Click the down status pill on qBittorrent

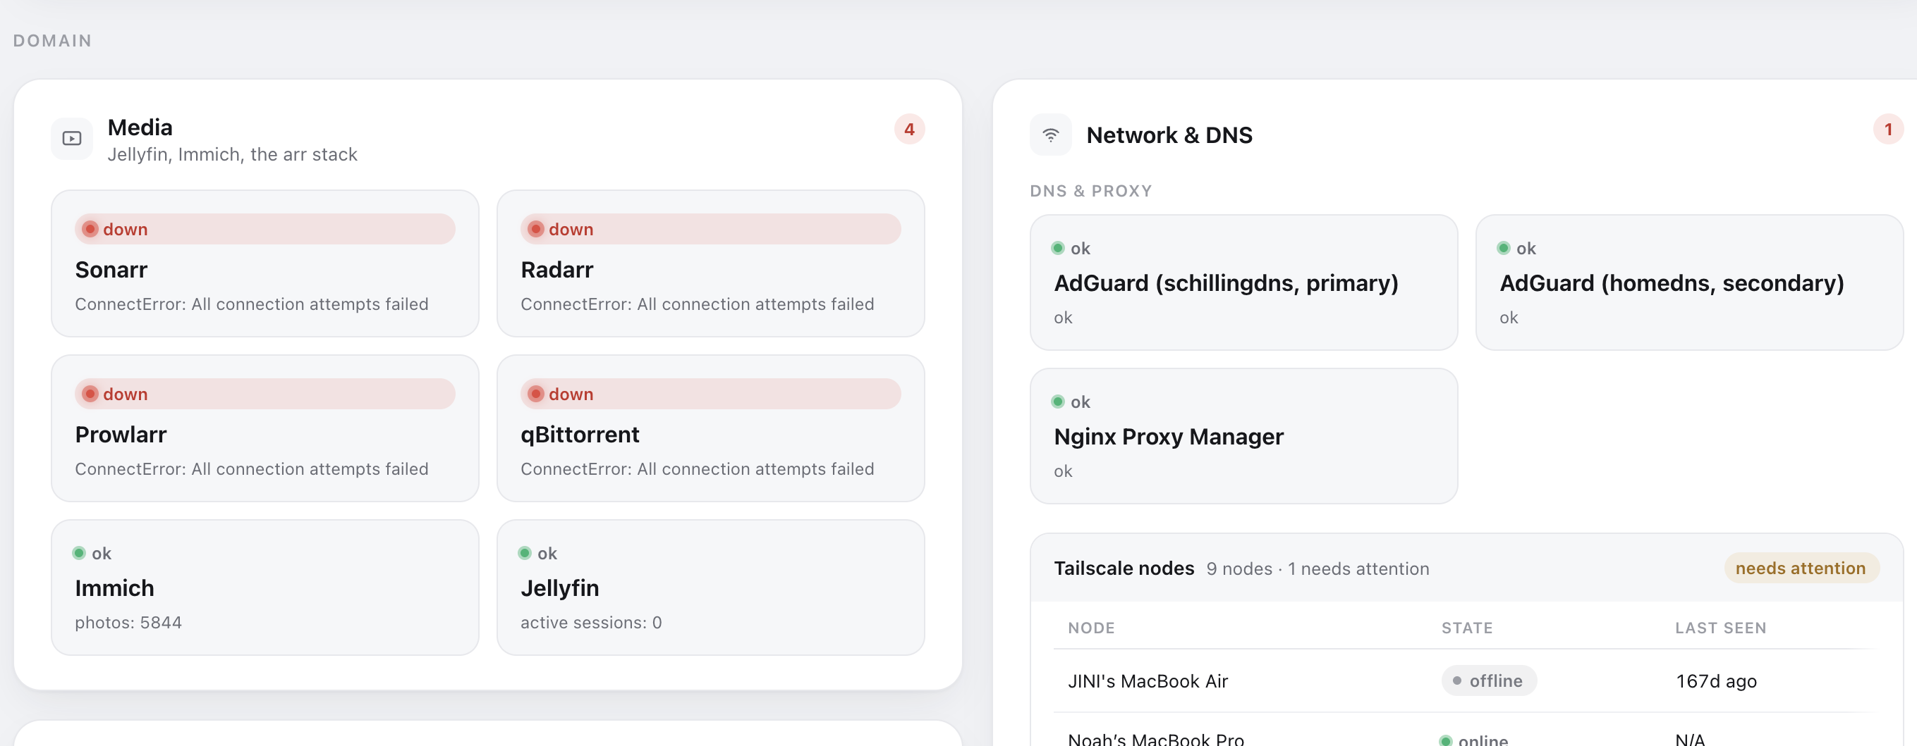[710, 394]
